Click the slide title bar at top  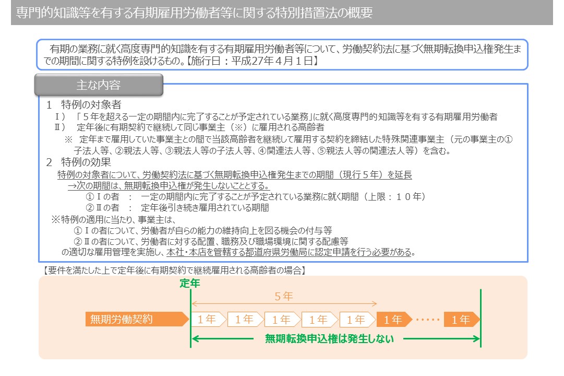[x=282, y=13]
